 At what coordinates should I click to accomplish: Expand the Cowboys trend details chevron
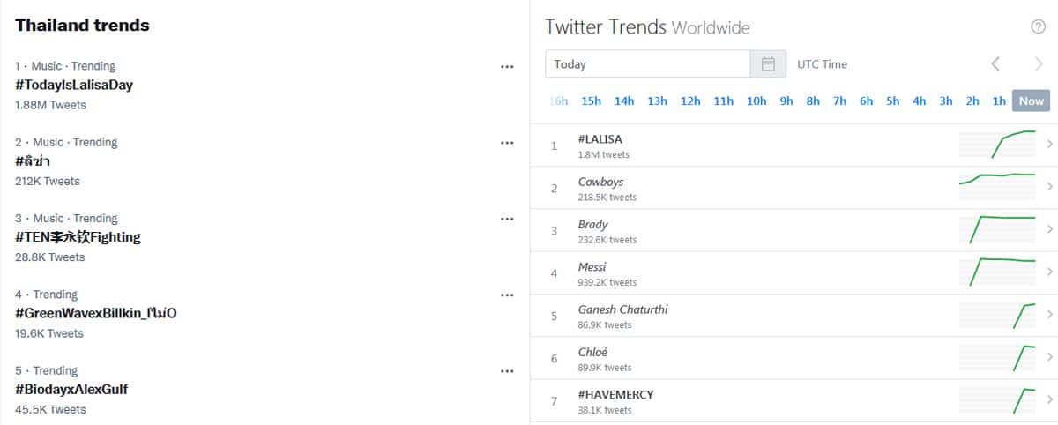tap(1049, 187)
